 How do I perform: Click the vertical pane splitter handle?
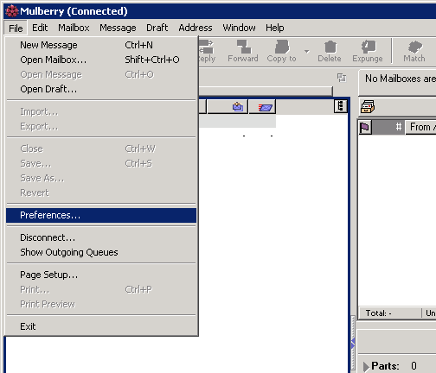click(x=353, y=343)
